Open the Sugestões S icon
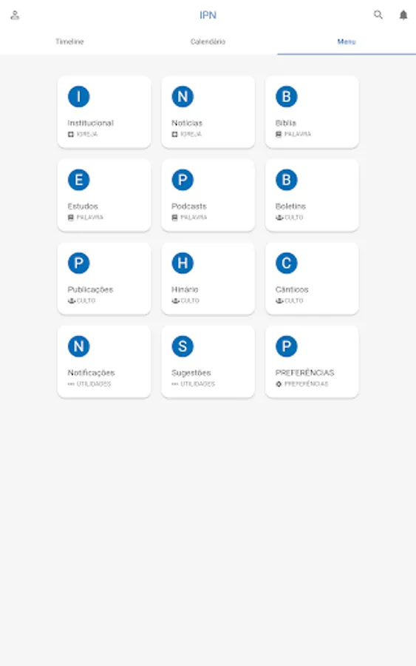Image resolution: width=416 pixels, height=666 pixels. pyautogui.click(x=183, y=346)
